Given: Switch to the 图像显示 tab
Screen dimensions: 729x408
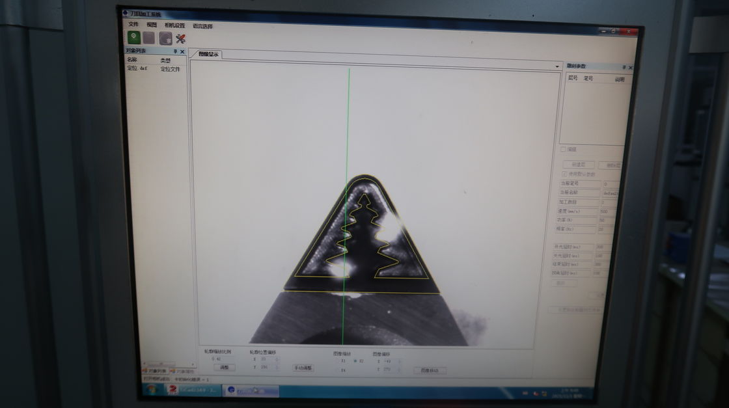Looking at the screenshot, I should pos(208,55).
